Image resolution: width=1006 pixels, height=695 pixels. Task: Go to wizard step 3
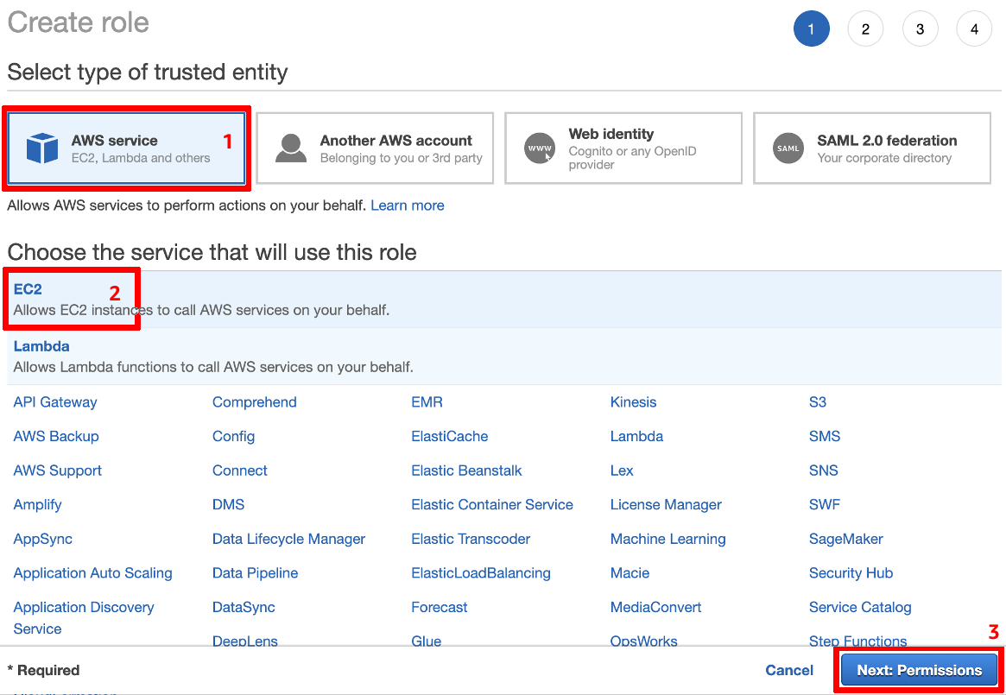coord(920,28)
